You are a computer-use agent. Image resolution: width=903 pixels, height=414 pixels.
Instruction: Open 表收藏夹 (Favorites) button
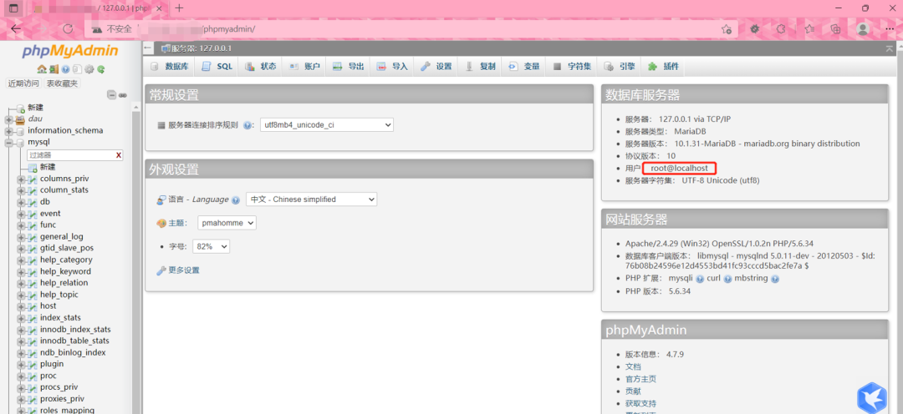tap(62, 83)
